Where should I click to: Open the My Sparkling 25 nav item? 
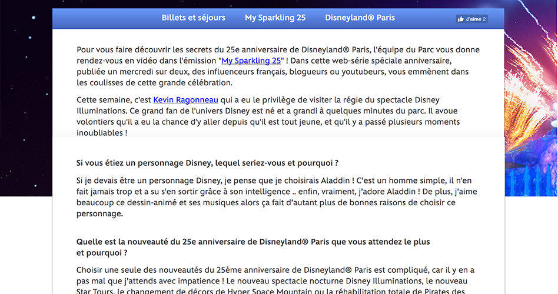275,18
